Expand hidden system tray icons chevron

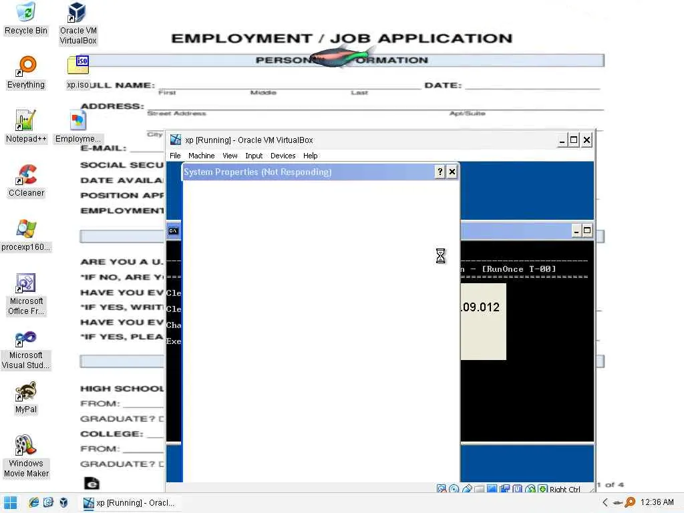coord(605,502)
